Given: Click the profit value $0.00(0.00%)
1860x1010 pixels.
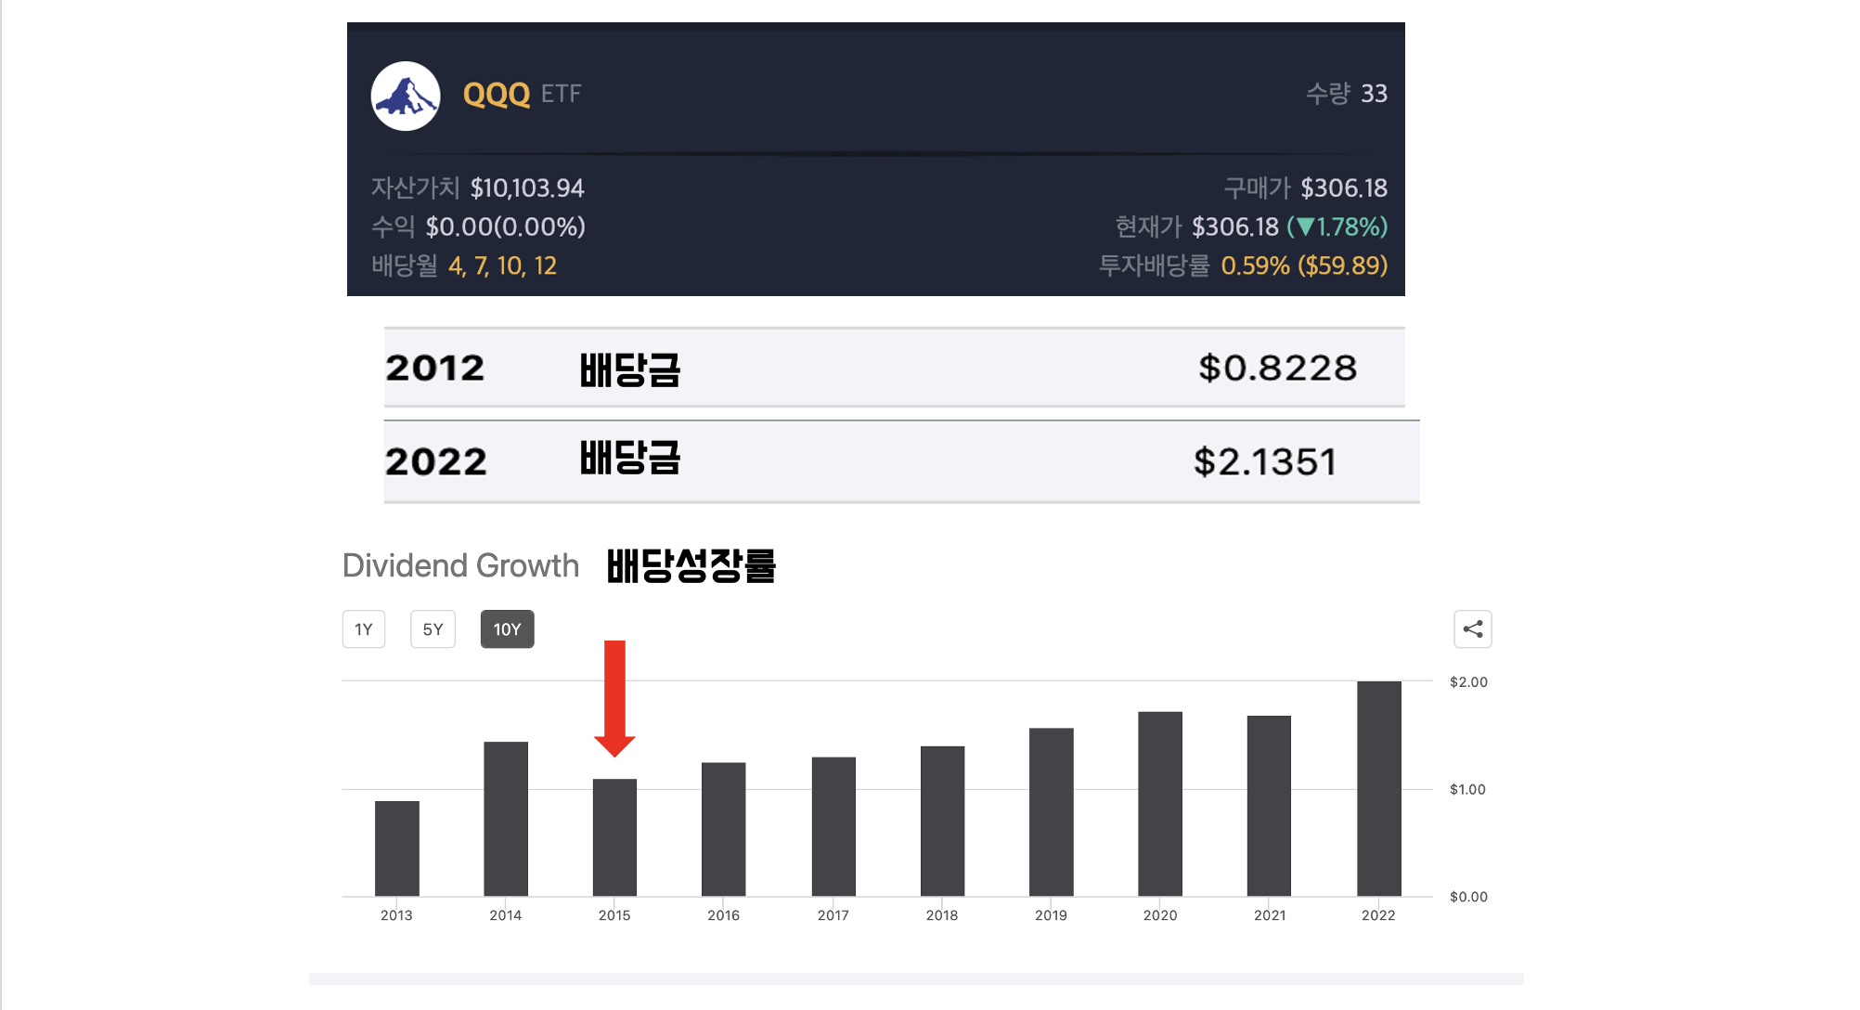Looking at the screenshot, I should pos(506,227).
